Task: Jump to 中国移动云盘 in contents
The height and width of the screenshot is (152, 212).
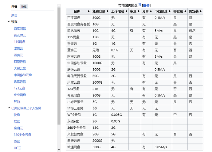Action: pyautogui.click(x=23, y=75)
